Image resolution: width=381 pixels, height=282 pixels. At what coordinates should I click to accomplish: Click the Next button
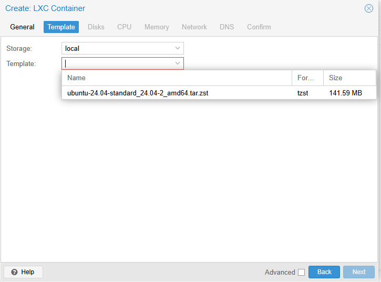pyautogui.click(x=359, y=272)
